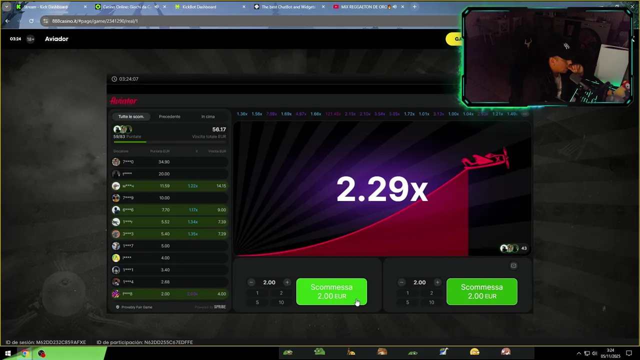The height and width of the screenshot is (360, 640).
Task: Click the bets progress bar under 59/83
Action: 169,142
